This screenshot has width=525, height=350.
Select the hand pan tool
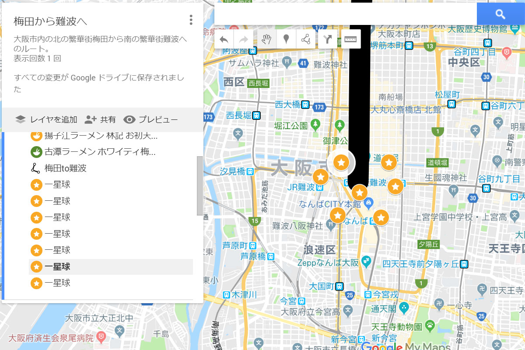266,39
